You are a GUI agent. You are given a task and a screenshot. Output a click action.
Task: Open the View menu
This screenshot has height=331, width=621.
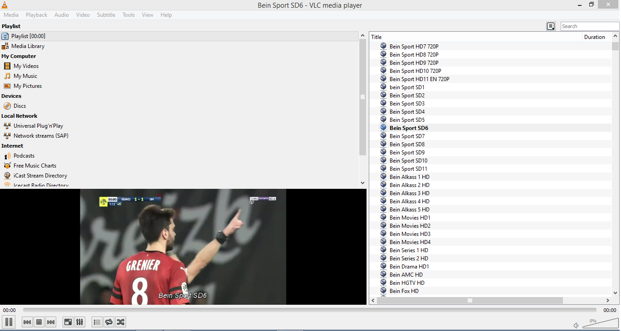(147, 15)
